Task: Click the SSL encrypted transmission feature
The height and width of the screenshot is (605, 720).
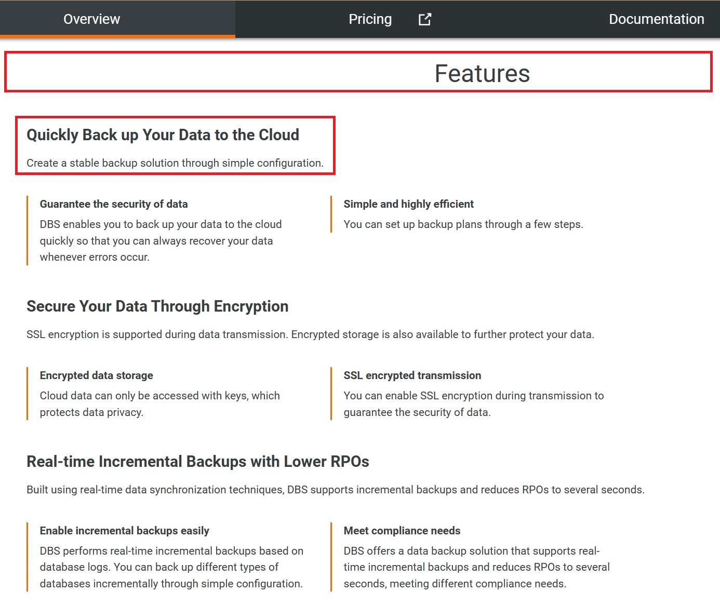Action: tap(412, 375)
